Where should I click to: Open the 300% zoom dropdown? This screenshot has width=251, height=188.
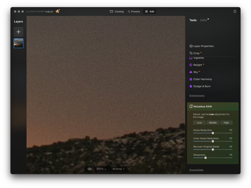coord(101,169)
